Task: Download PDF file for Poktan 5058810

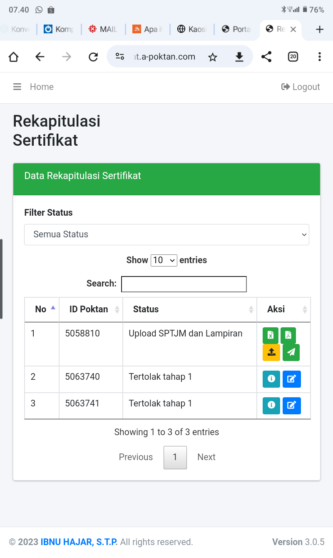Action: coord(288,336)
